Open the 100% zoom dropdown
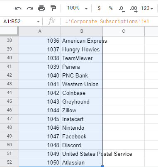158x167 pixels. click(78, 8)
